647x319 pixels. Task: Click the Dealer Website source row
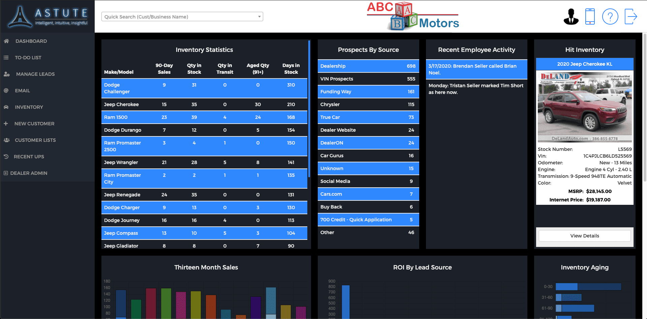click(x=368, y=130)
